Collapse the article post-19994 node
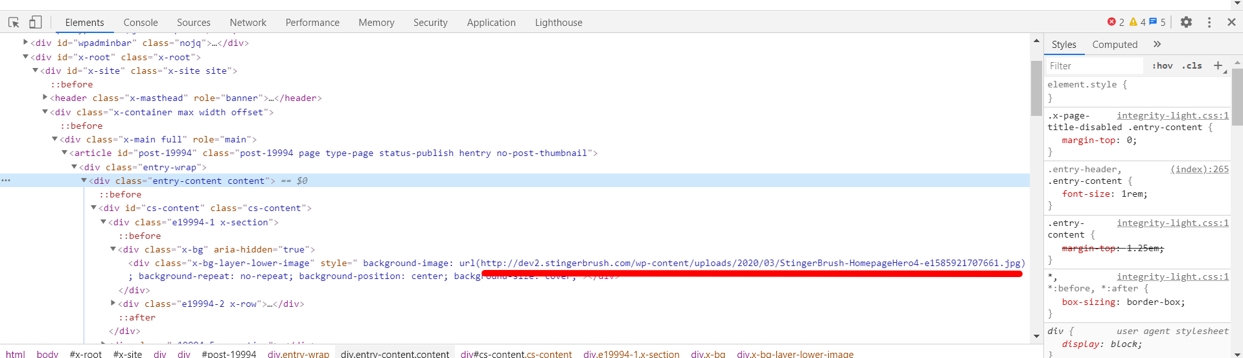The image size is (1243, 358). [65, 152]
